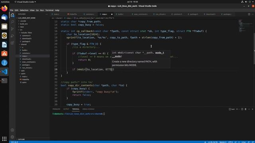Image resolution: width=255 pixels, height=143 pixels.
Task: Open the Terminal menu
Action: pos(49,10)
